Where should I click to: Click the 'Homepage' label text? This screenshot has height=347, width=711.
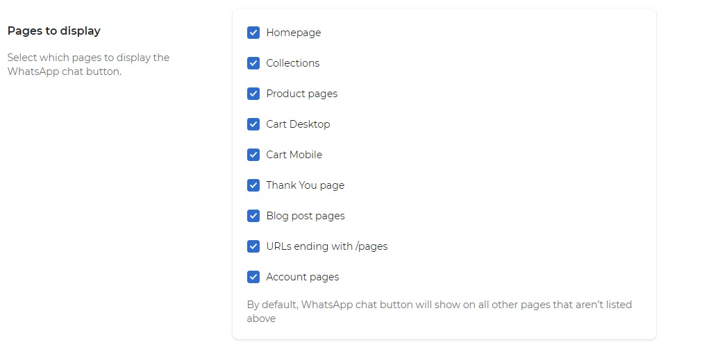294,33
